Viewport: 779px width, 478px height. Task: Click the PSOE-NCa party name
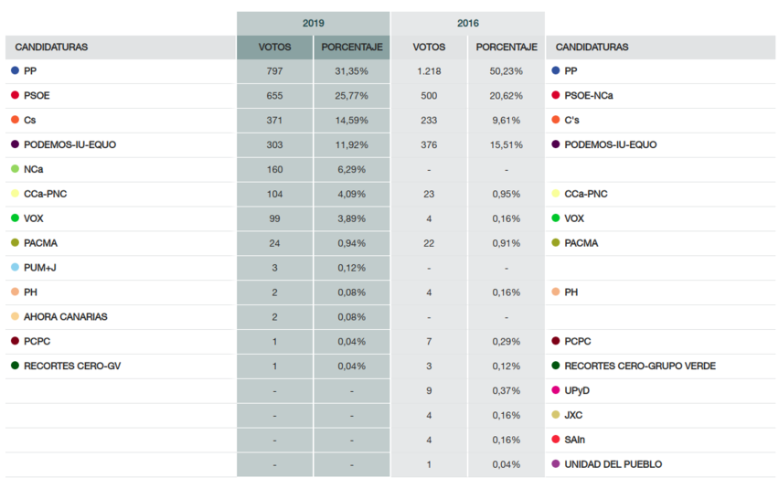[x=589, y=95]
